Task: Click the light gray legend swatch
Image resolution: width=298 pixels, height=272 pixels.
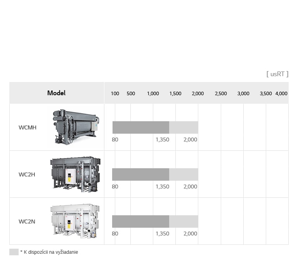Action: 14,252
